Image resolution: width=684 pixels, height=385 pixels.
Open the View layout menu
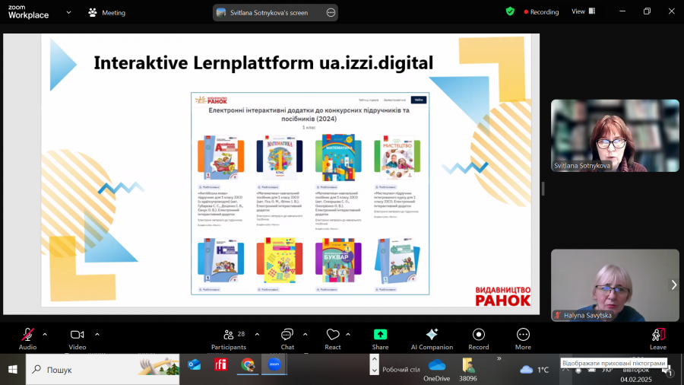583,11
